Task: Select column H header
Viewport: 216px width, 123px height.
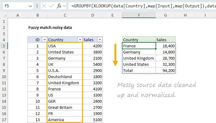Action: pyautogui.click(x=185, y=15)
